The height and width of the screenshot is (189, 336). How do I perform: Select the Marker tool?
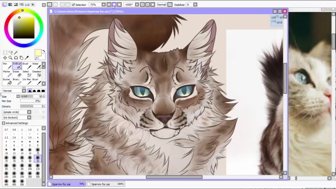pyautogui.click(x=7, y=74)
